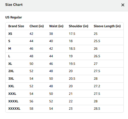Select the S brand size row label
The image size is (128, 119).
pos(9,41)
